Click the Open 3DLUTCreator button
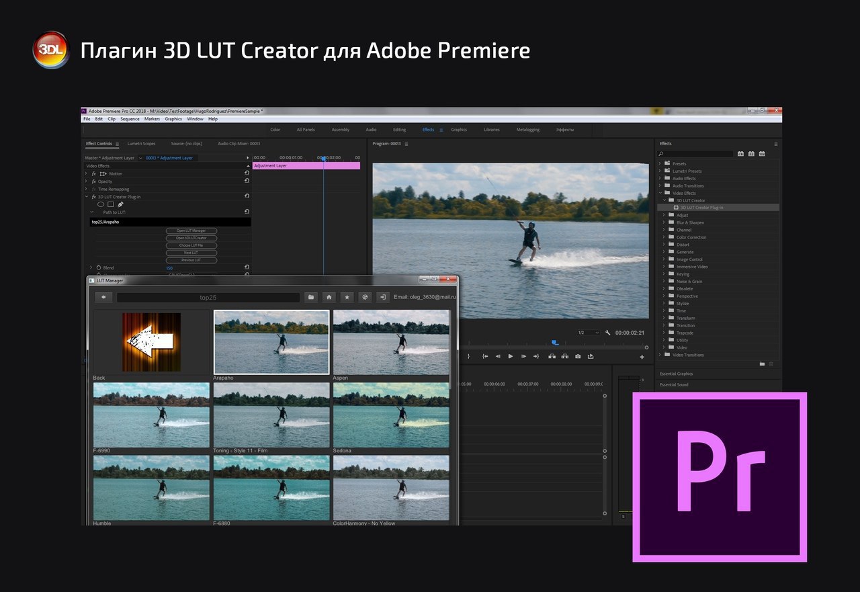Image resolution: width=860 pixels, height=592 pixels. click(191, 238)
